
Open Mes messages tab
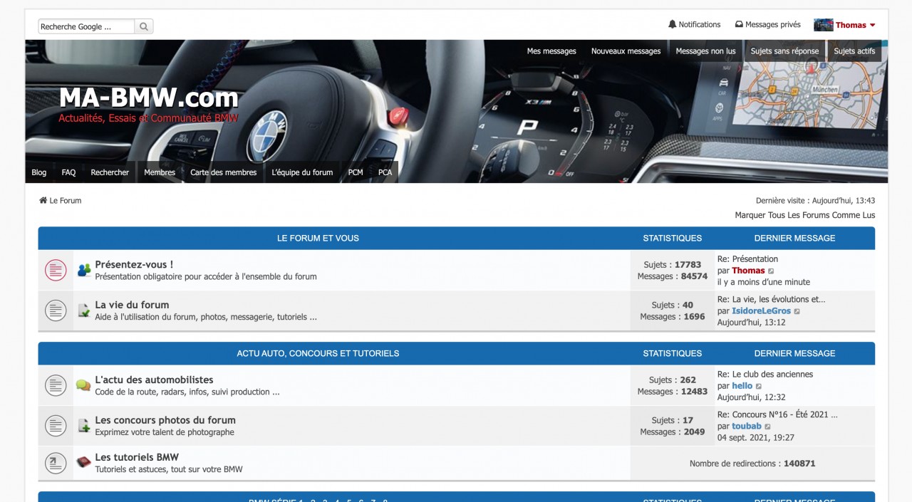(x=551, y=51)
